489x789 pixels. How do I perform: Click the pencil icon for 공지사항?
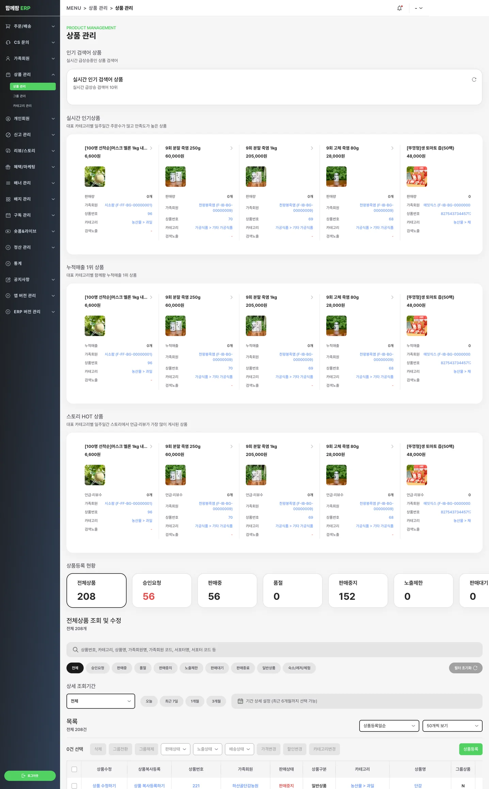point(8,279)
